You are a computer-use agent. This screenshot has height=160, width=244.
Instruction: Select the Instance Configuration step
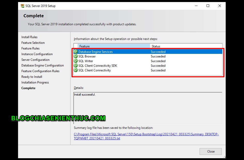(37, 54)
